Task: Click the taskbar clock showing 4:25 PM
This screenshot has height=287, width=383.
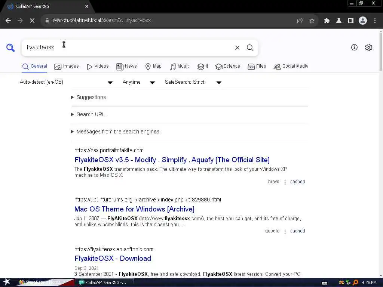Action: (369, 283)
